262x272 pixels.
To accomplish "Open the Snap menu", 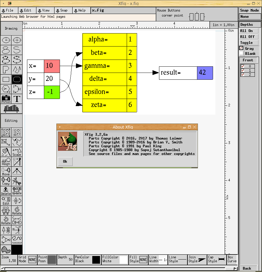I will [63, 10].
